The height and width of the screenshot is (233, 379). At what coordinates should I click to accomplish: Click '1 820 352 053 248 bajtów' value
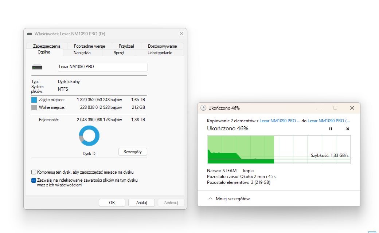[99, 100]
